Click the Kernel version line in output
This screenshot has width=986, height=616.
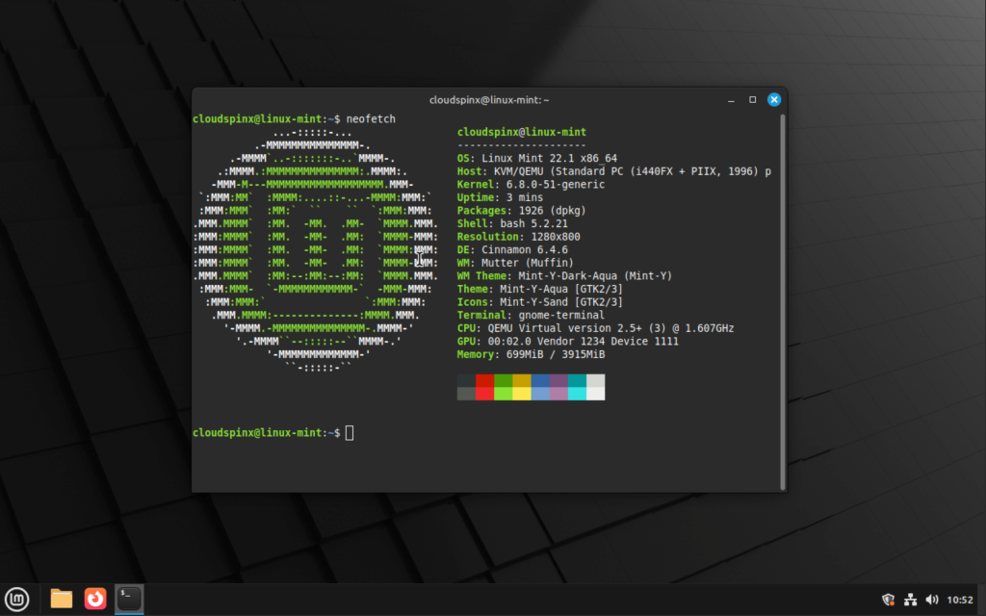pos(531,184)
